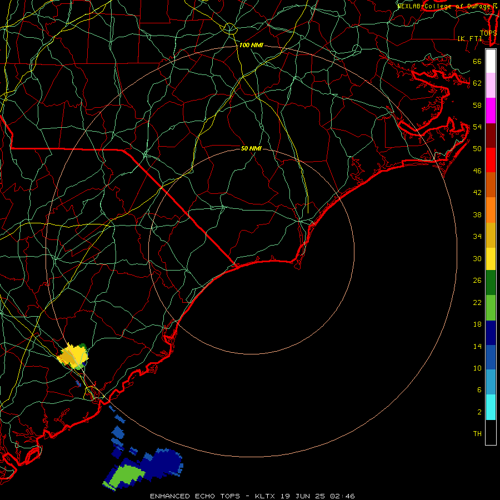Click the magenta 58 kft legend swatch

(x=491, y=111)
